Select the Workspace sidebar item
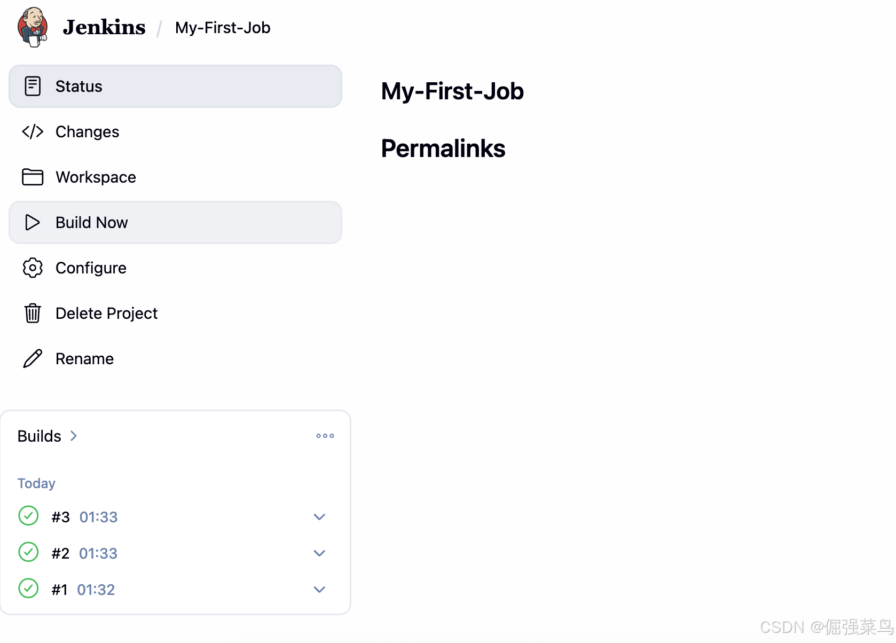 pos(96,177)
